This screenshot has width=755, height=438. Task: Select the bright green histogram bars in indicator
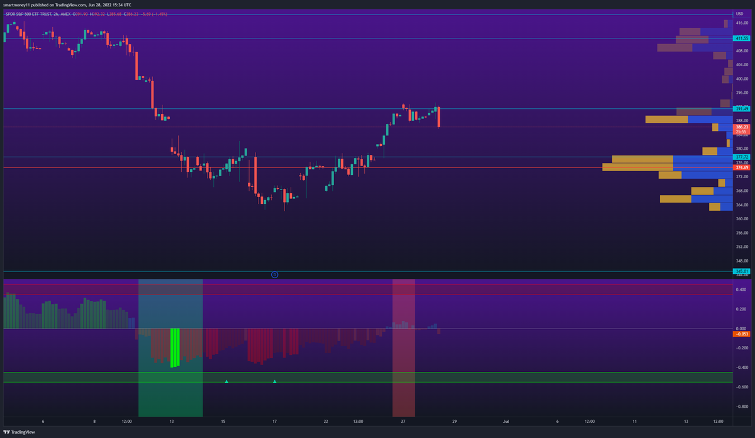[x=175, y=347]
